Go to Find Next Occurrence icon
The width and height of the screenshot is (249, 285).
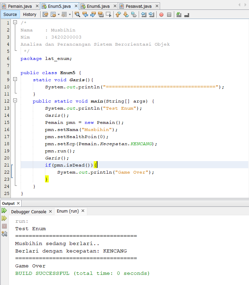(x=93, y=14)
